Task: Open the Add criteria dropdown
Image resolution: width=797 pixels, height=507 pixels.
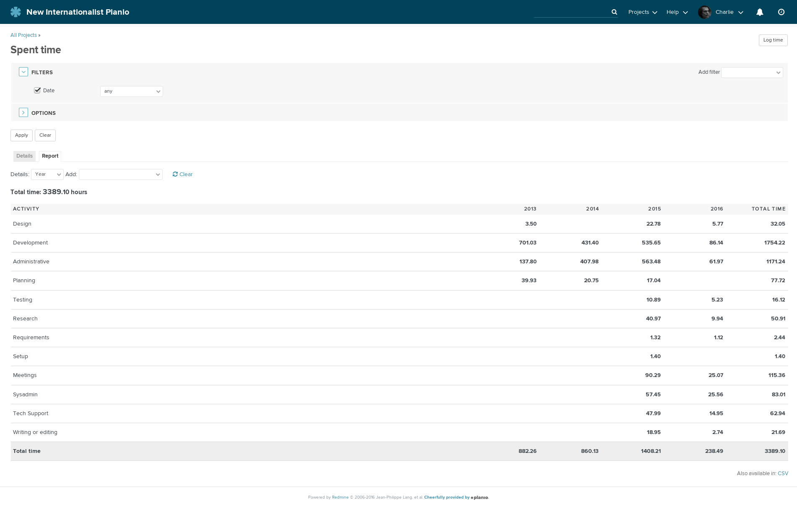Action: 121,174
